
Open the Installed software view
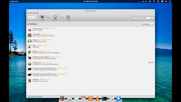pyautogui.click(x=55, y=18)
